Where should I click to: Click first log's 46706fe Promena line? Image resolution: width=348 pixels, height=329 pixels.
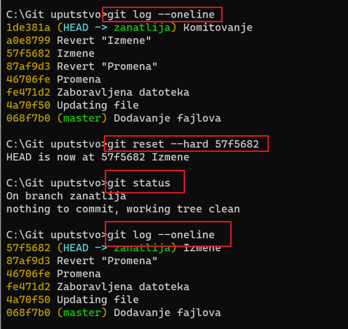(x=53, y=80)
